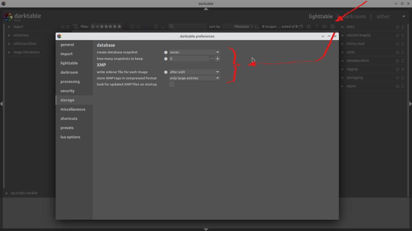412x231 pixels.
Task: Click modified indicator dot for snapshots to keep
Action: tap(166, 59)
